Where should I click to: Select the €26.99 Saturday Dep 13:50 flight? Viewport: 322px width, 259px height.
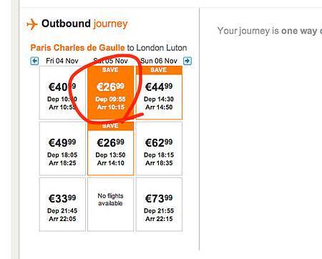[x=110, y=149]
